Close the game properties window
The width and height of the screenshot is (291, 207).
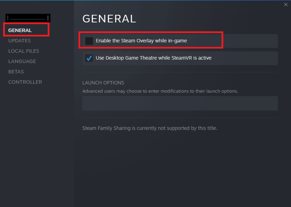285,4
